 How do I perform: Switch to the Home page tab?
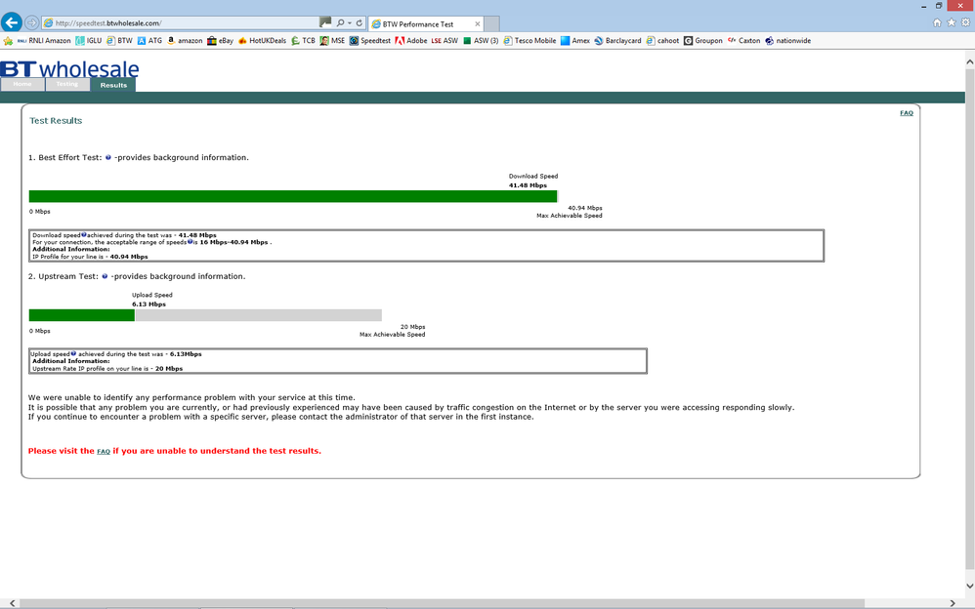[x=22, y=85]
